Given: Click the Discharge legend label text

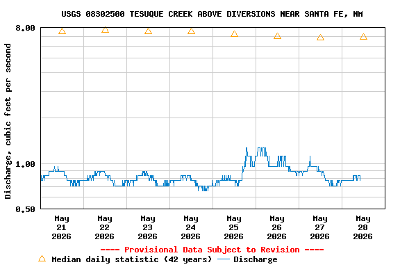Looking at the screenshot, I should coord(256,259).
